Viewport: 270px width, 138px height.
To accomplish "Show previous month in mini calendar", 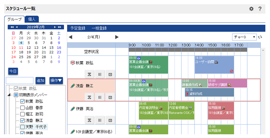I will click(17, 27).
